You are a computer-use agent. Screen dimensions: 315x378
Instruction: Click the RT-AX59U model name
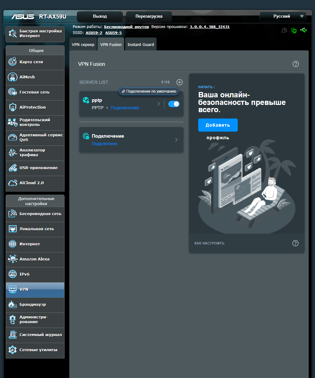coord(53,17)
